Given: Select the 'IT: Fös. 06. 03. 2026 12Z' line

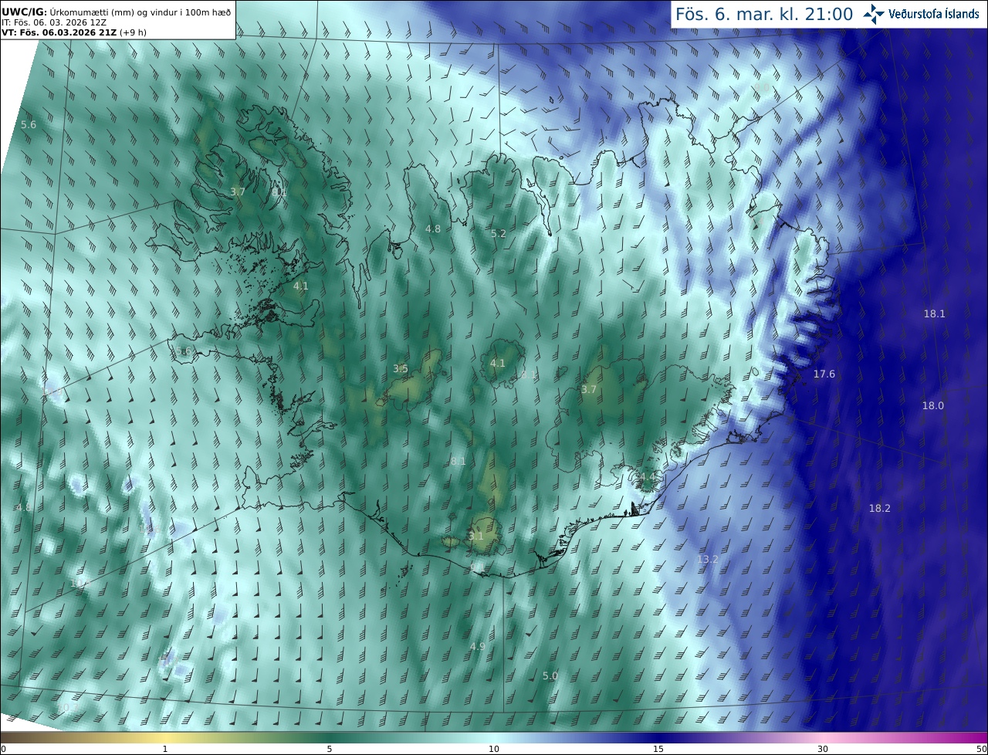Looking at the screenshot, I should [53, 22].
